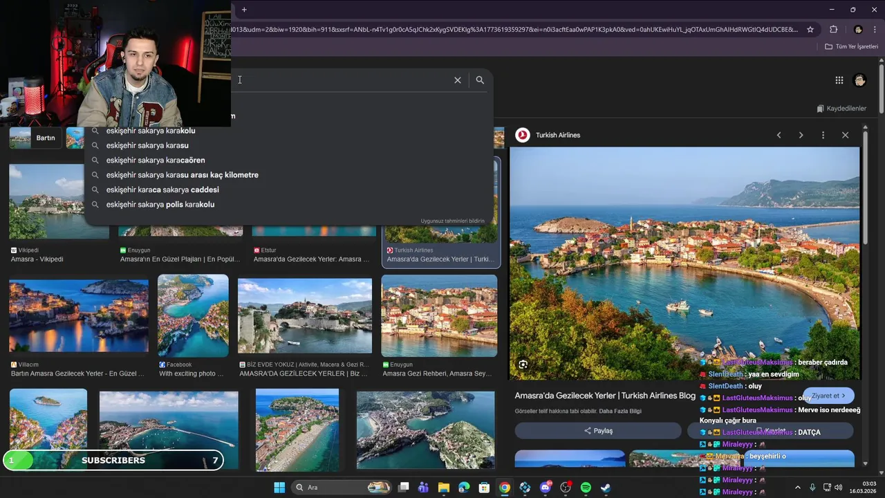Open Microsoft Teams from the taskbar
Image resolution: width=885 pixels, height=498 pixels.
[423, 488]
